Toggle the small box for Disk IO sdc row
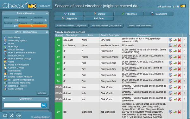The height and width of the screenshot is (119, 190). (x=184, y=99)
